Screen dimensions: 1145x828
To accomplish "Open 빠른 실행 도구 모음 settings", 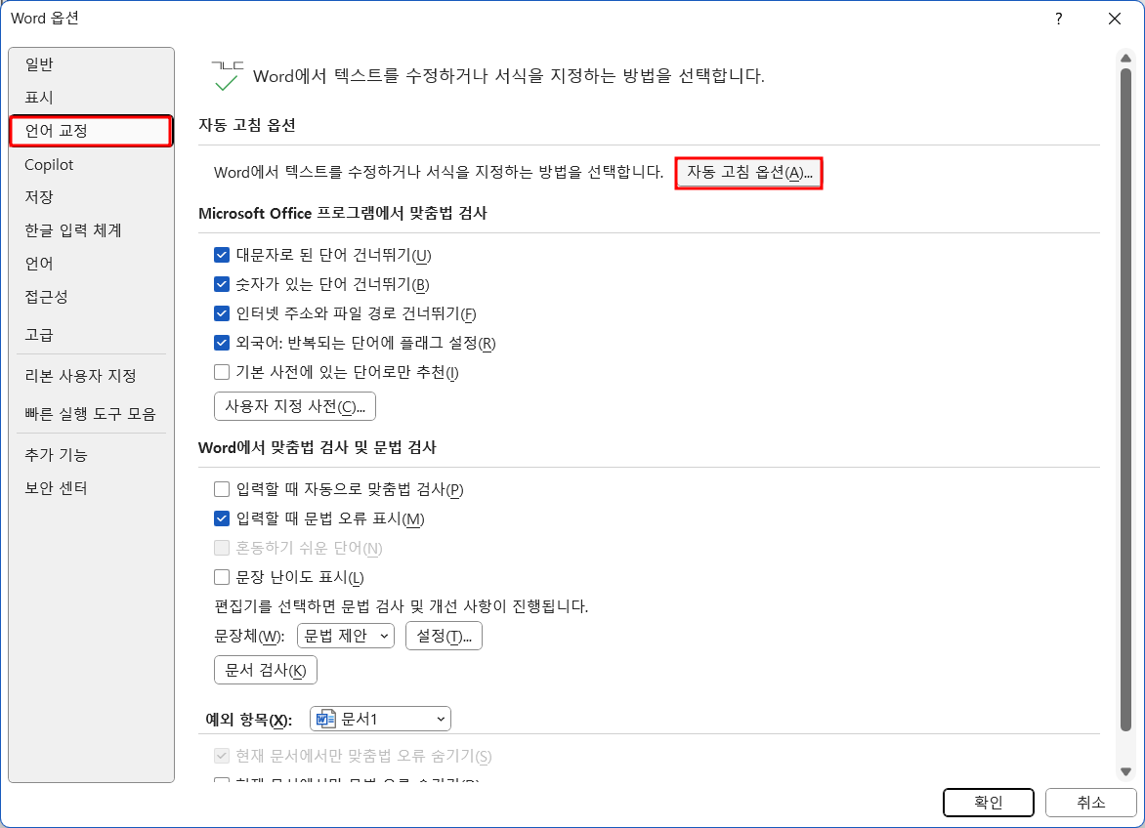I will 91,414.
